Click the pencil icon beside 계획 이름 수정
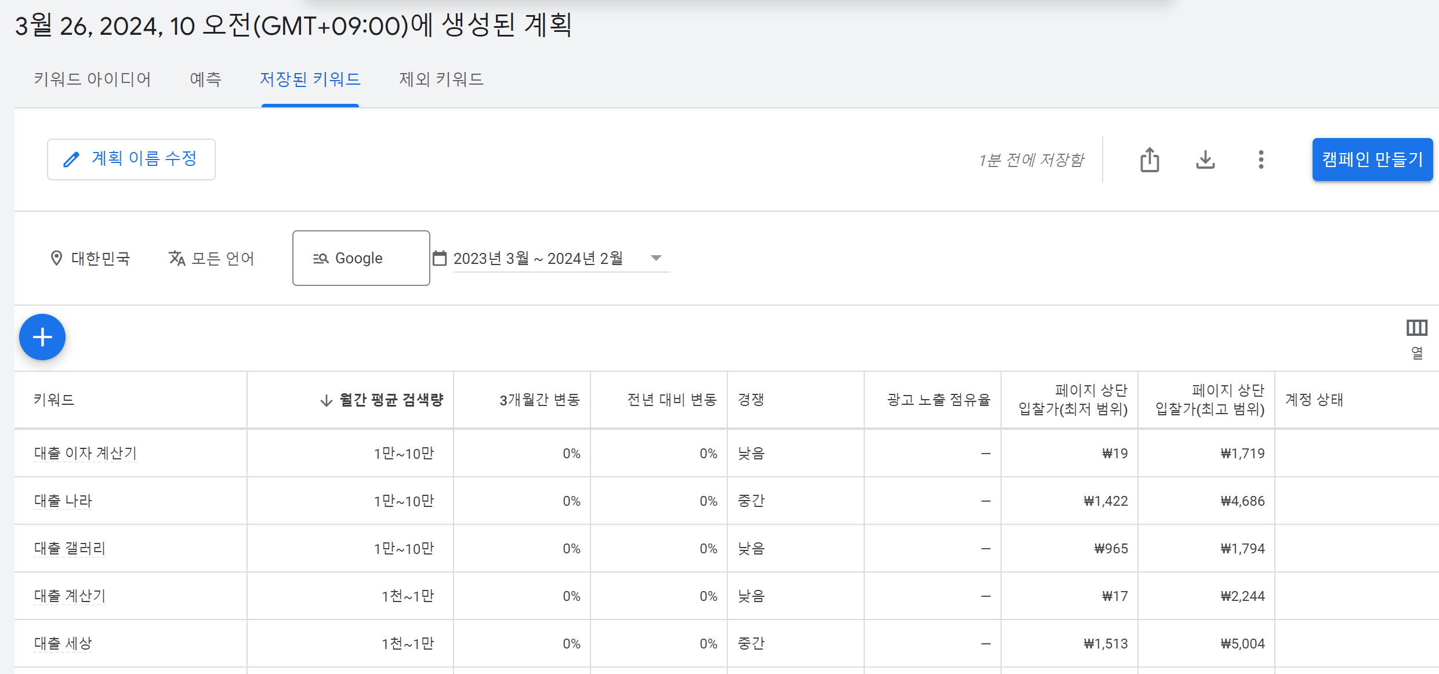 click(71, 159)
